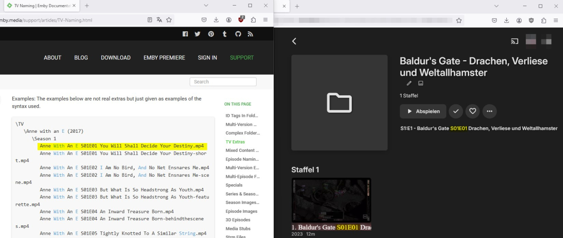Toggle the played checkmark button
Screen dimensions: 563x238
pyautogui.click(x=456, y=111)
